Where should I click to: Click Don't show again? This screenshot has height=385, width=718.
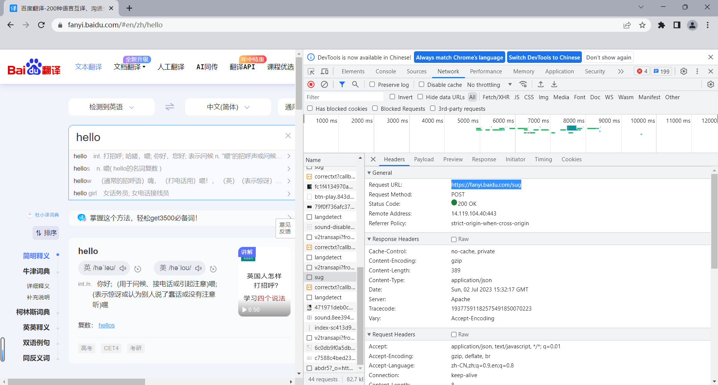608,57
